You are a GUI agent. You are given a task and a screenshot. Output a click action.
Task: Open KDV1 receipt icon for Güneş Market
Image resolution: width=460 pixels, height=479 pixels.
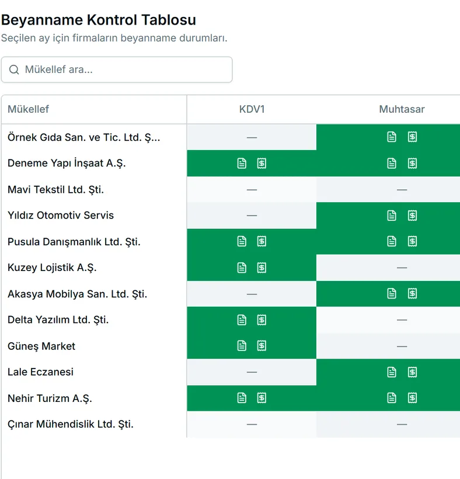click(x=262, y=346)
